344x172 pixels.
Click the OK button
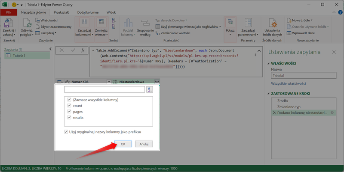click(x=123, y=144)
